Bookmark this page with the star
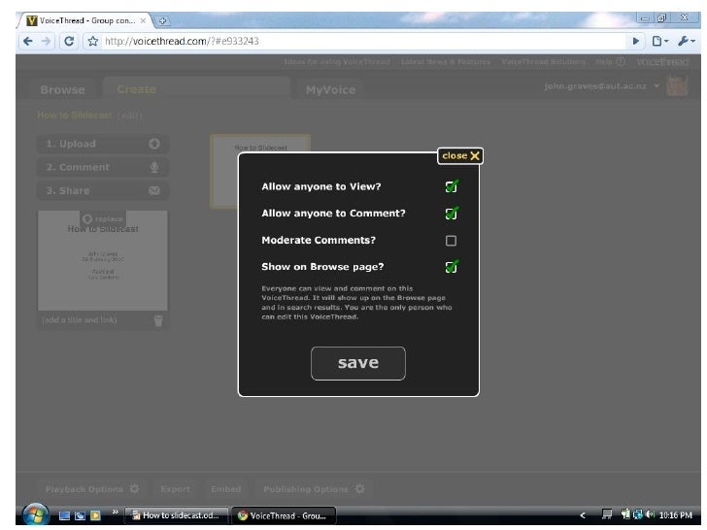Viewport: 707px width, 530px height. (93, 42)
